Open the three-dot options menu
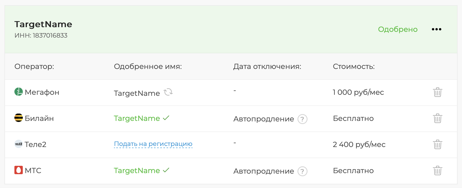The image size is (462, 188). [436, 29]
